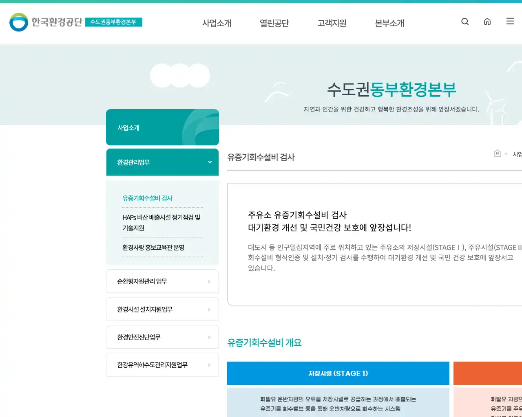Click the chevron on 순환형자원관리 업무
The height and width of the screenshot is (417, 522).
(x=209, y=281)
